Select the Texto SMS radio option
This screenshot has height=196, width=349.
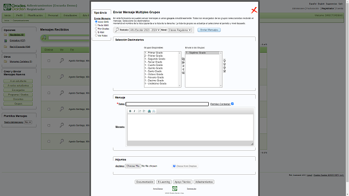(96, 25)
